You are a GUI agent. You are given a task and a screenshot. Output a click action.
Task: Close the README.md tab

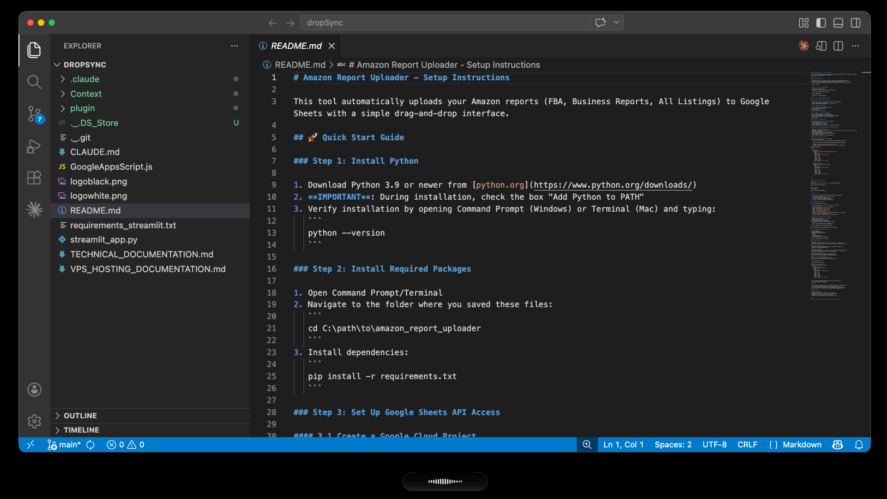click(x=332, y=46)
